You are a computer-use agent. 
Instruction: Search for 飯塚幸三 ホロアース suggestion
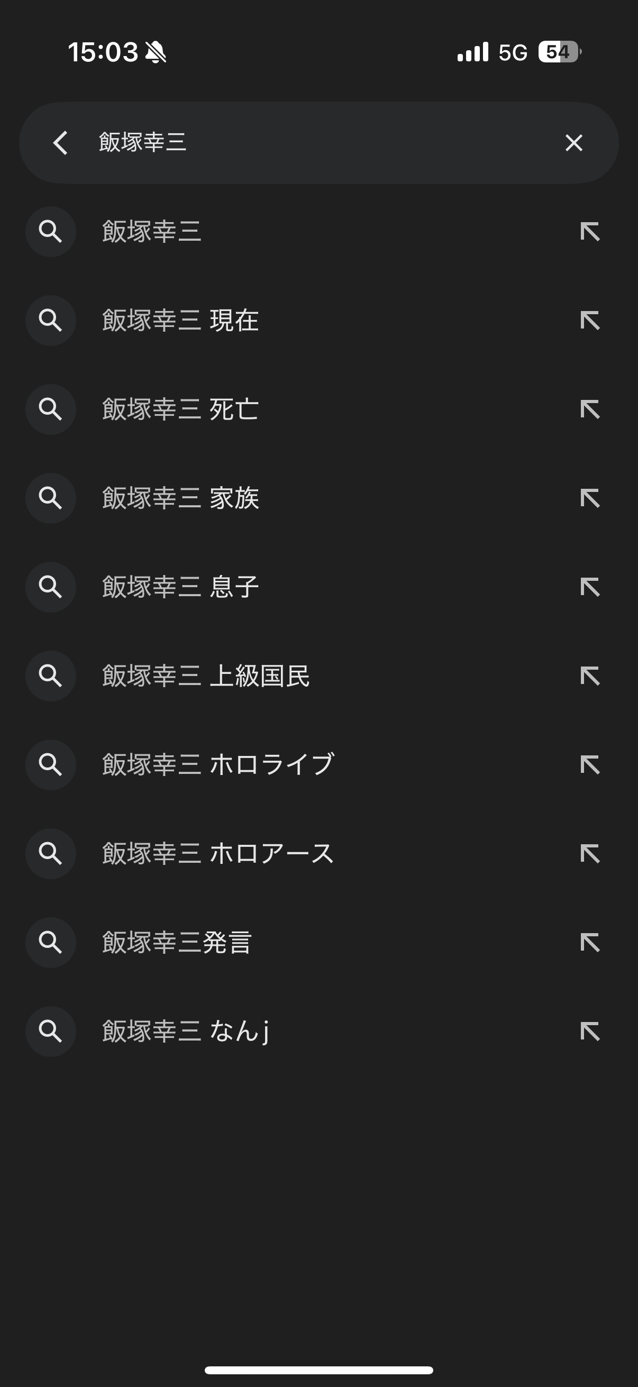(218, 853)
